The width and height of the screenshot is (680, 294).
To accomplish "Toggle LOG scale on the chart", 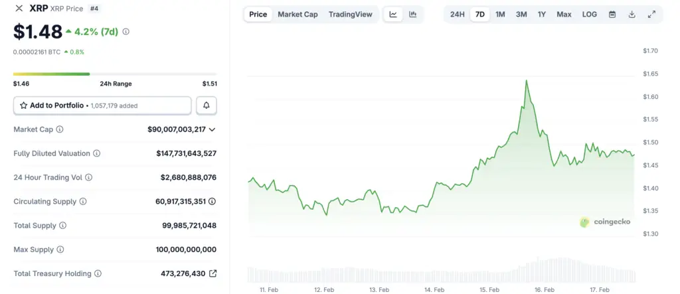I will point(589,14).
